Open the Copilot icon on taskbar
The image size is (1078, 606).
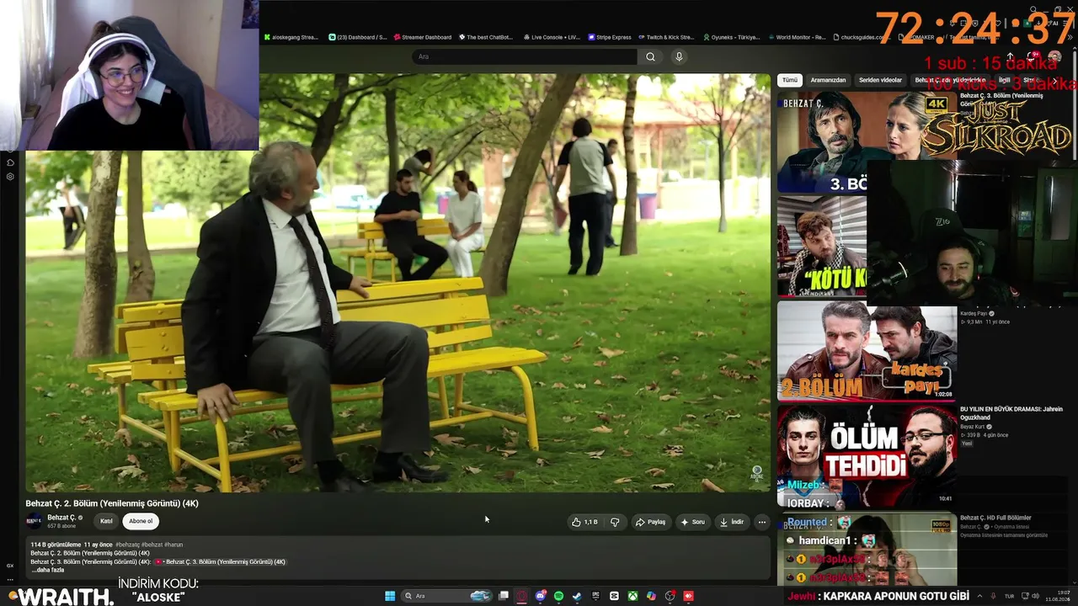[x=651, y=596]
